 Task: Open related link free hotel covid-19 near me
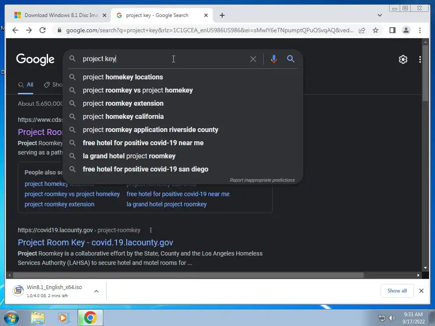[178, 194]
